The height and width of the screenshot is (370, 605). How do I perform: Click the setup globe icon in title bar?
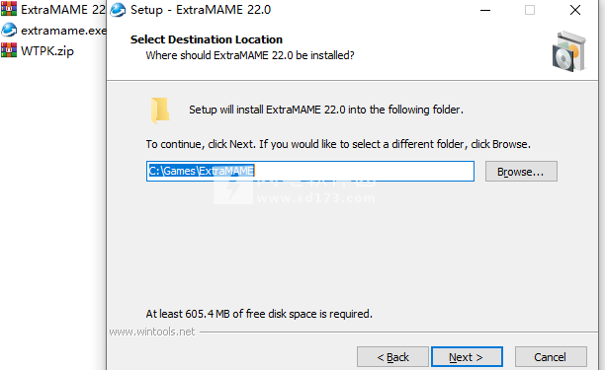coord(118,10)
